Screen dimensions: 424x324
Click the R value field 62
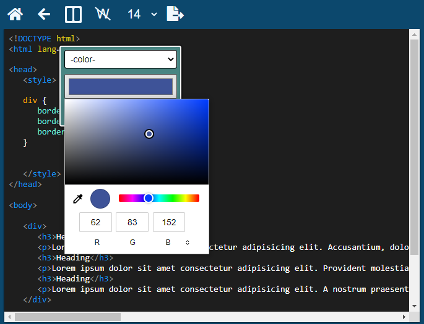95,222
